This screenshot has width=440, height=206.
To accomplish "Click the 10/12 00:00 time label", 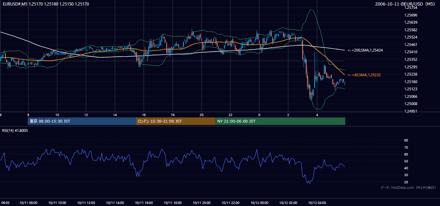I will pyautogui.click(x=259, y=203).
